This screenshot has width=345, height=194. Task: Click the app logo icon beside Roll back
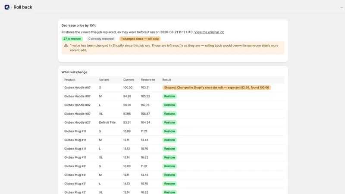[7, 7]
